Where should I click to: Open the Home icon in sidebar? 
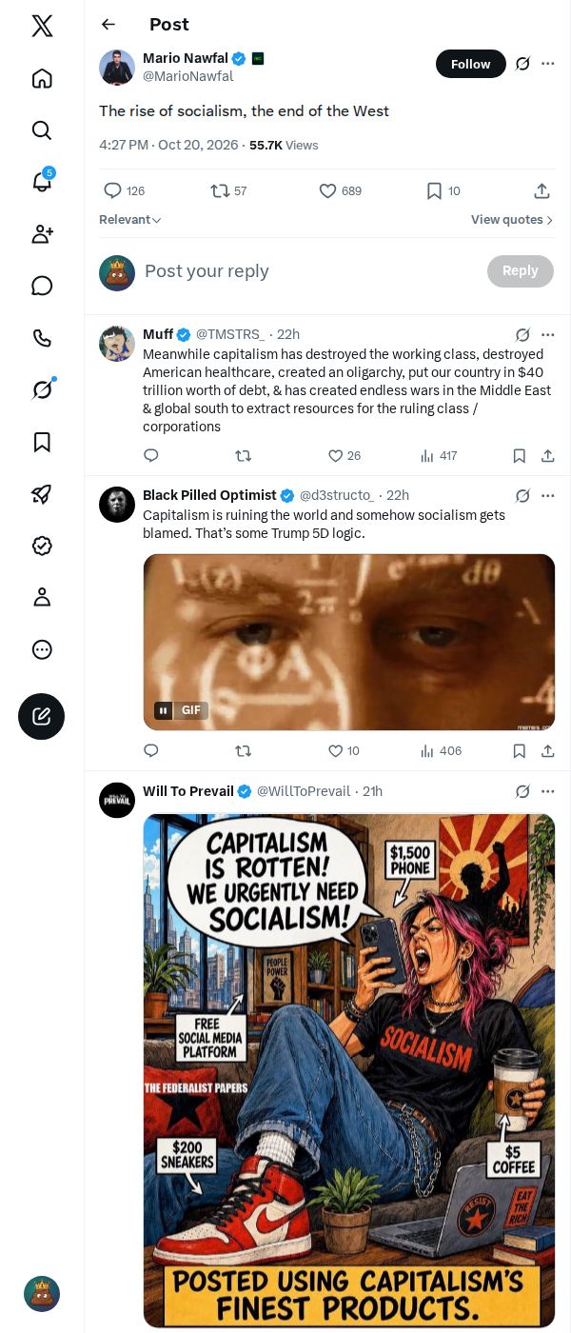42,78
